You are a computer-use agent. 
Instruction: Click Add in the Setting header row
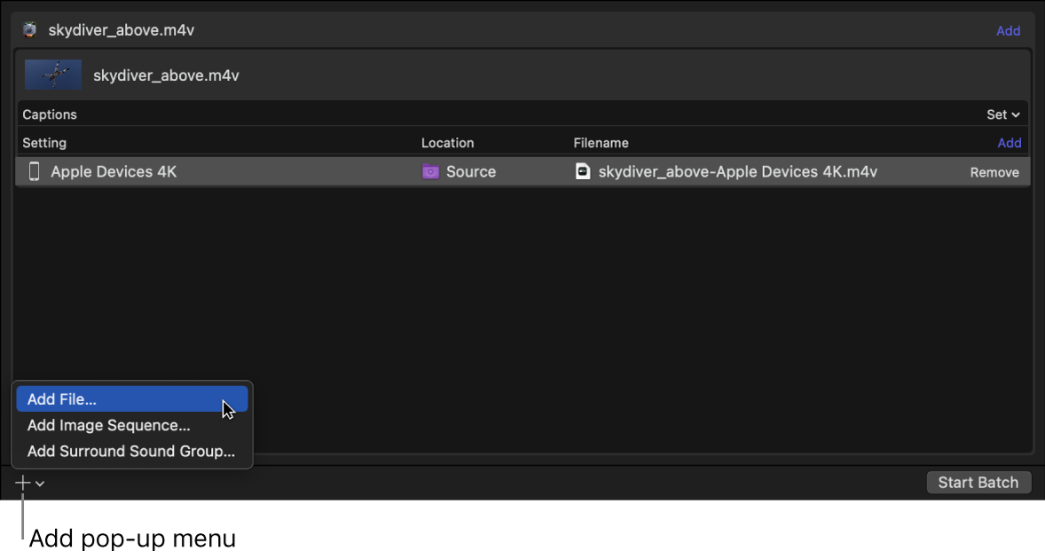[1010, 143]
